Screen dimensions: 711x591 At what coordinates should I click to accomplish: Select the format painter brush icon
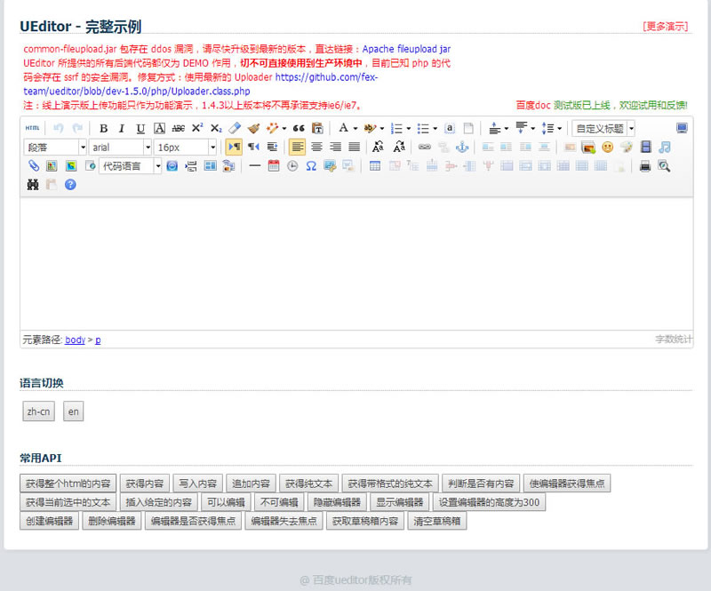click(x=253, y=128)
